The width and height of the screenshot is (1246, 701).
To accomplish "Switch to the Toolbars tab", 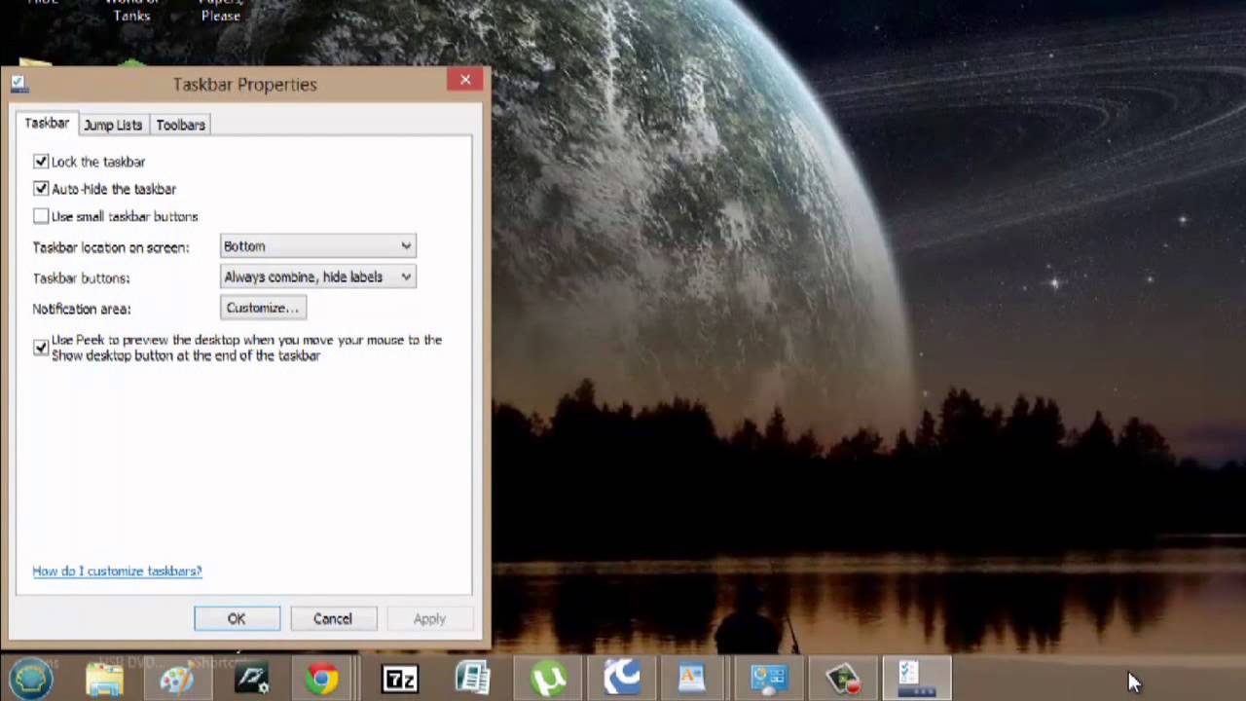I will pyautogui.click(x=181, y=125).
